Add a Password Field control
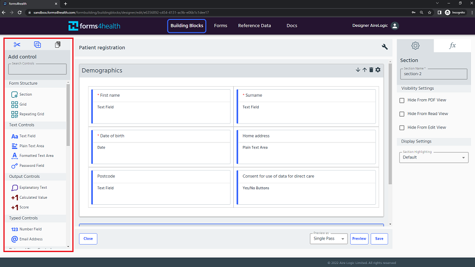 point(27,166)
